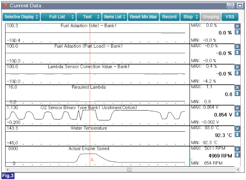Click the 4969 RPM current value
Screen dimensions: 246x180
click(x=220, y=156)
